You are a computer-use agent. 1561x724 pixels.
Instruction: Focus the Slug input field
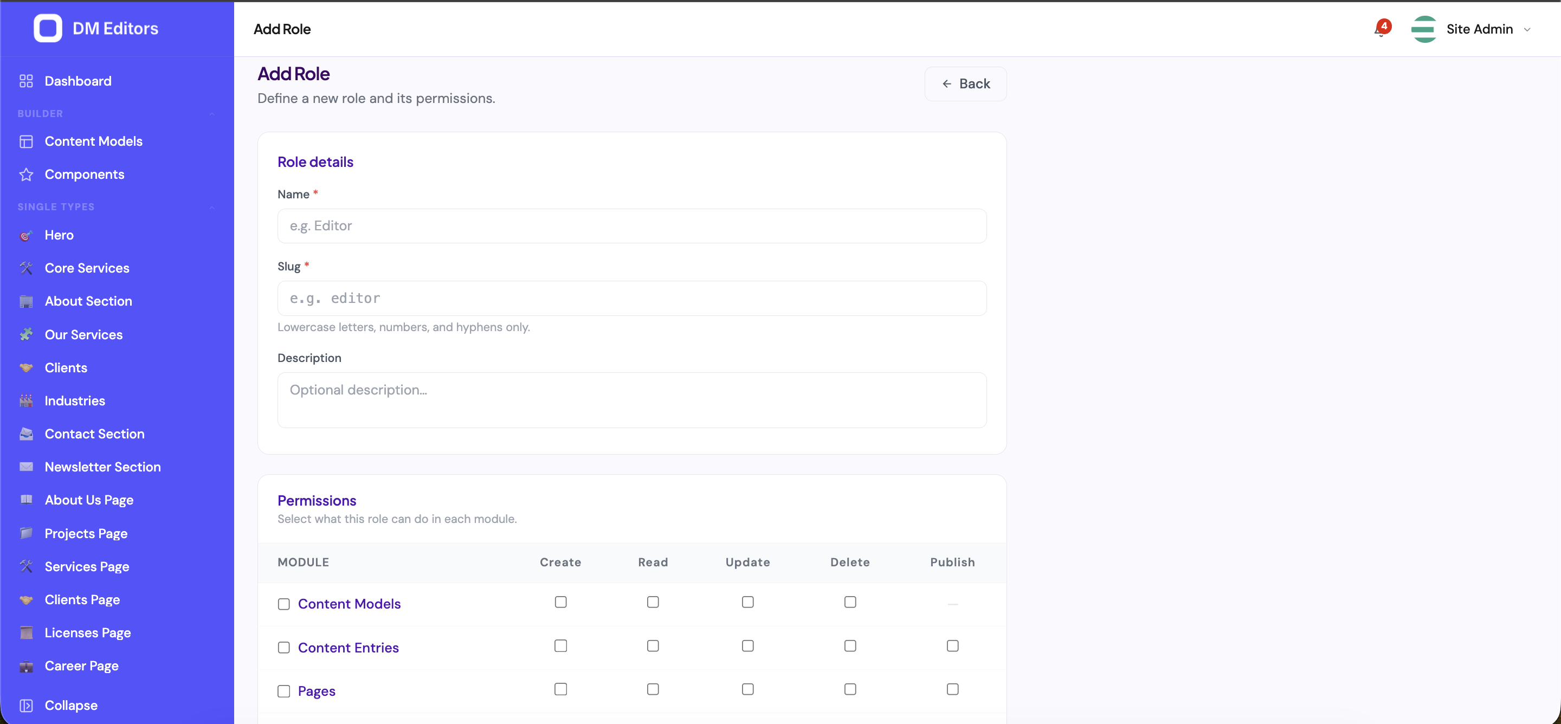click(x=632, y=298)
